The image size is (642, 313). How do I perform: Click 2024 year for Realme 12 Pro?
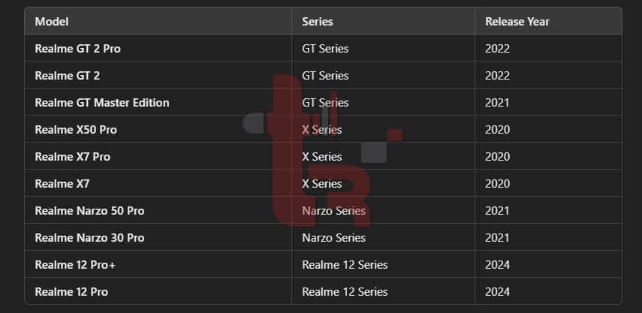point(498,291)
